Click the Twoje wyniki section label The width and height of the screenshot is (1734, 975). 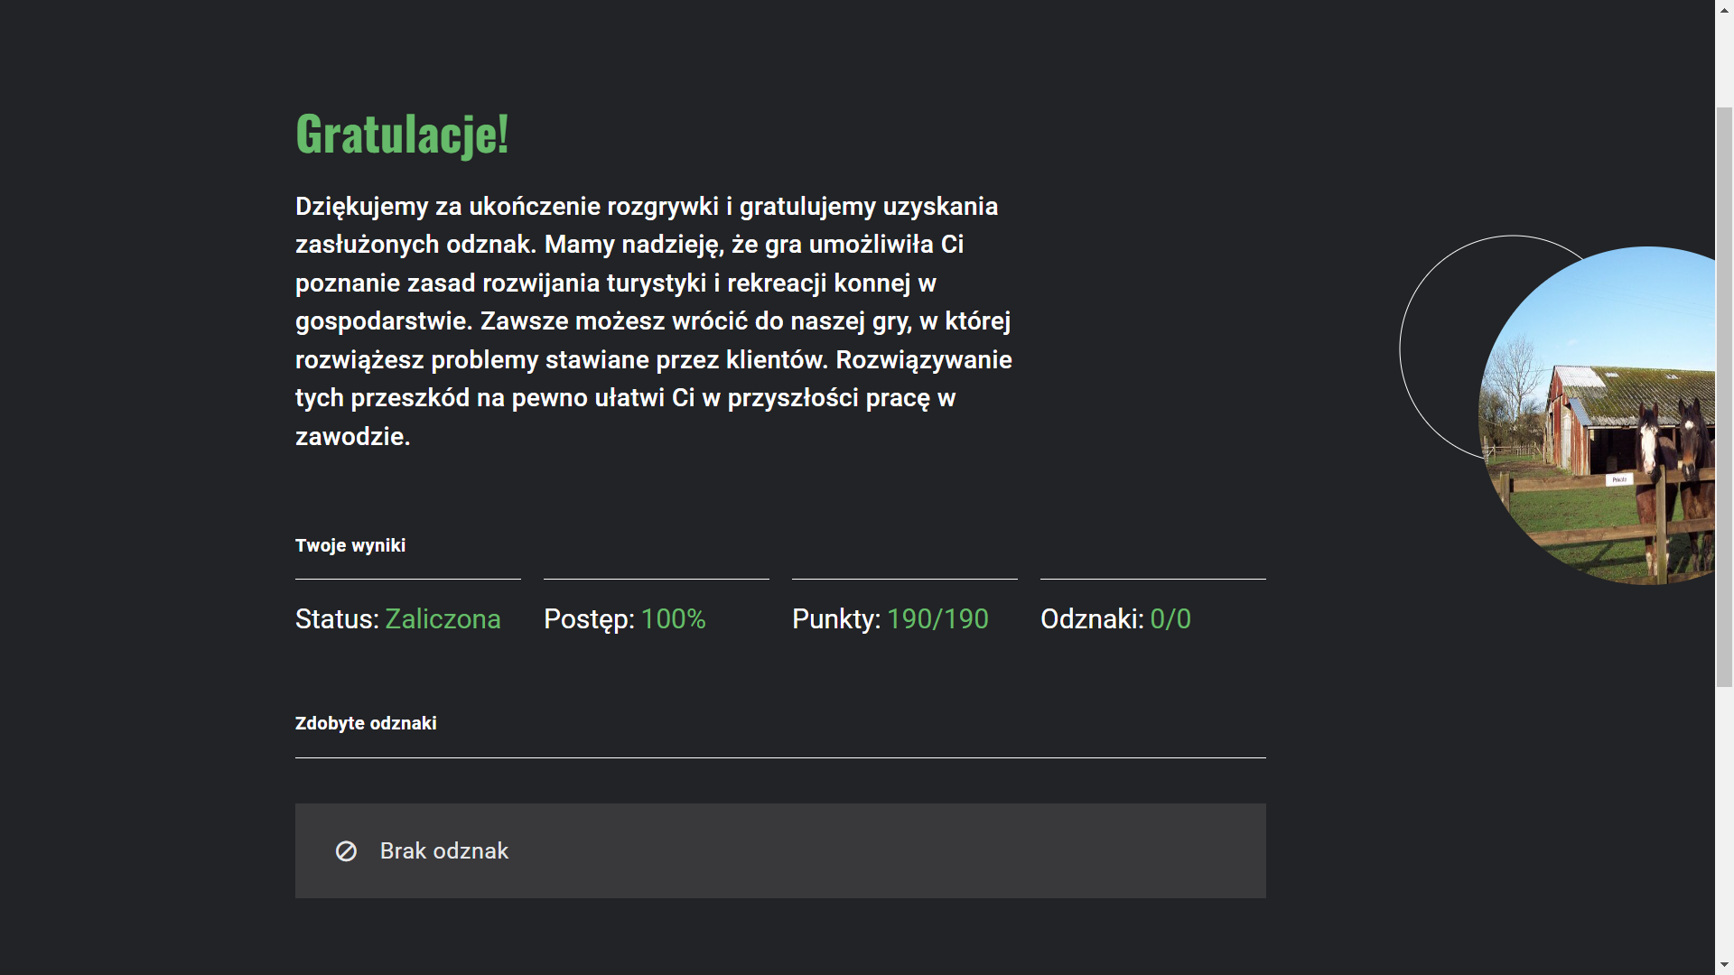click(x=350, y=545)
